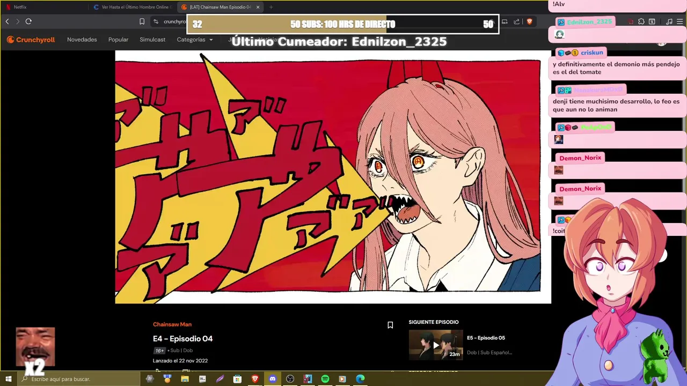Open the Windows Start menu
Viewport: 687px width, 386px height.
(9, 379)
